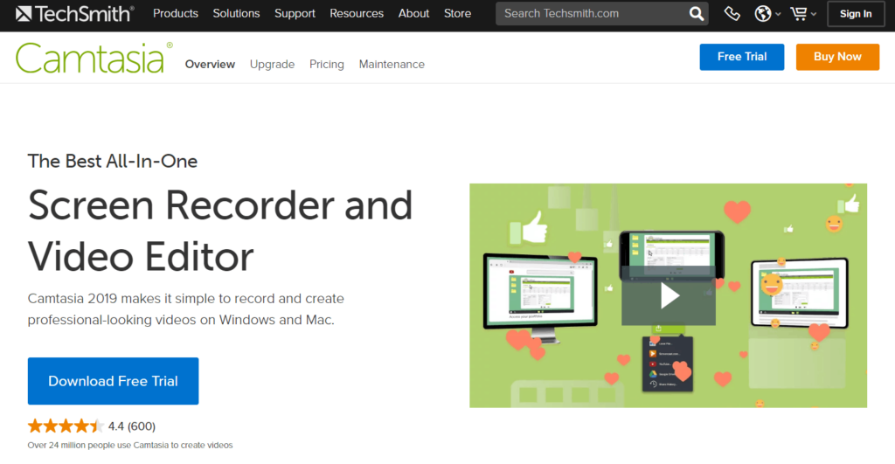Click the Camtasia logo
This screenshot has width=895, height=464.
pyautogui.click(x=94, y=58)
